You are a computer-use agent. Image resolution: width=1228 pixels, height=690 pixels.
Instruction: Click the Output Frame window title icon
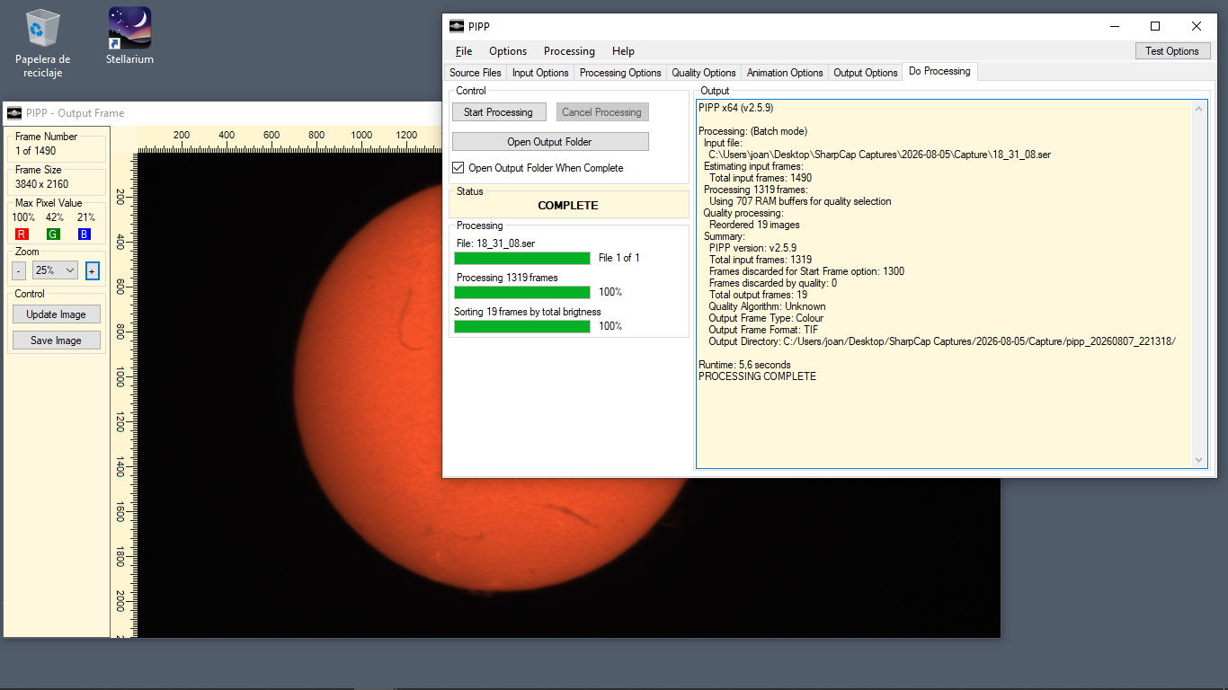pyautogui.click(x=14, y=113)
